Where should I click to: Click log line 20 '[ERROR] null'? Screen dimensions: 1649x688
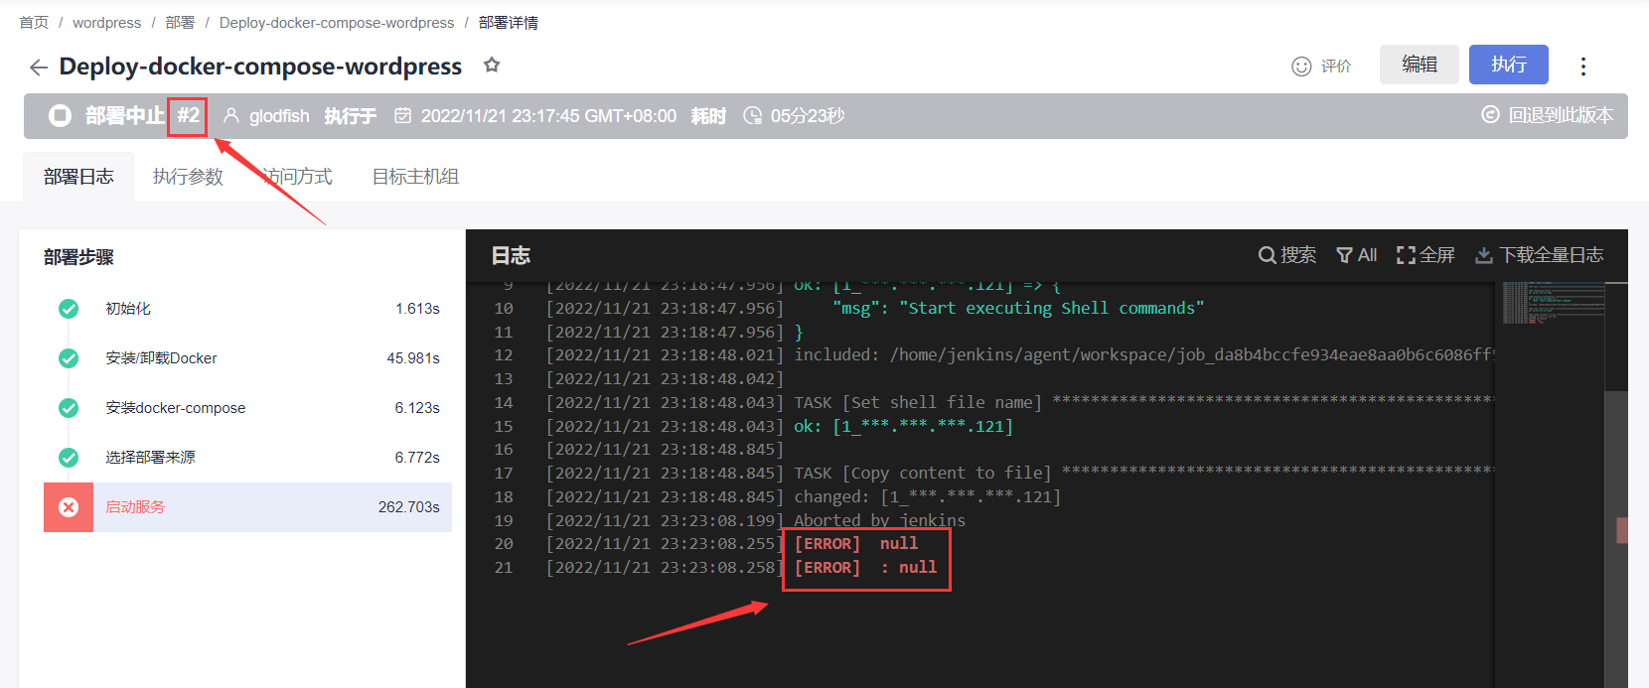point(856,544)
